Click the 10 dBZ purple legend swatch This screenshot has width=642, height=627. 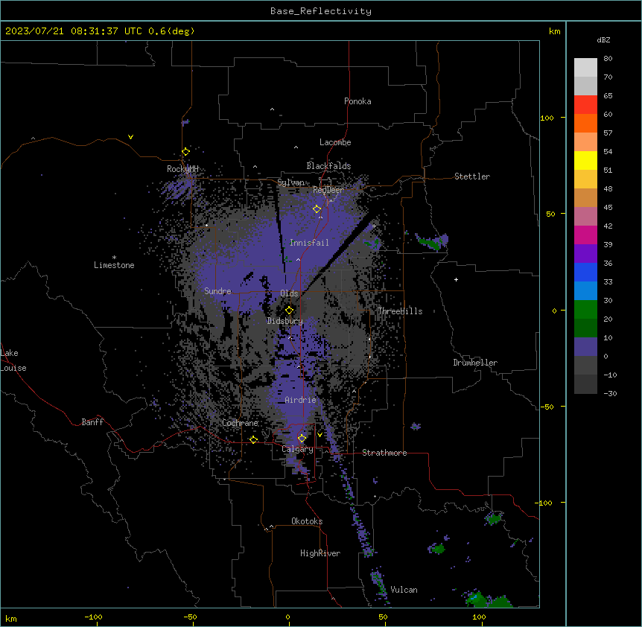pyautogui.click(x=585, y=347)
